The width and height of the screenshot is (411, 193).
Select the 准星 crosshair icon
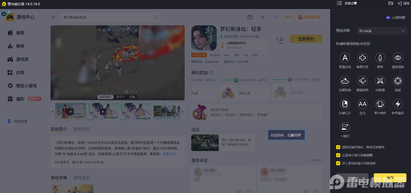click(398, 81)
